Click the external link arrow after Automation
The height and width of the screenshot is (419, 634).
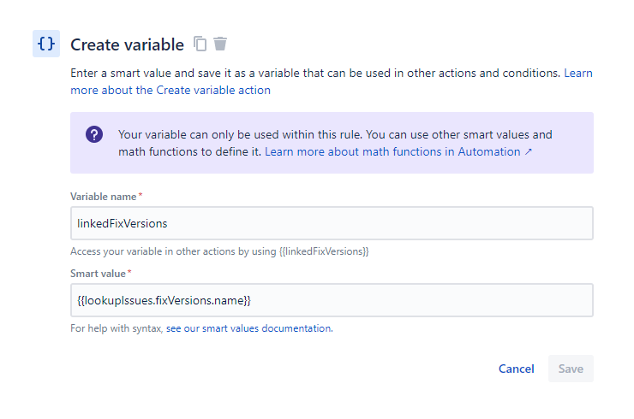tap(528, 151)
